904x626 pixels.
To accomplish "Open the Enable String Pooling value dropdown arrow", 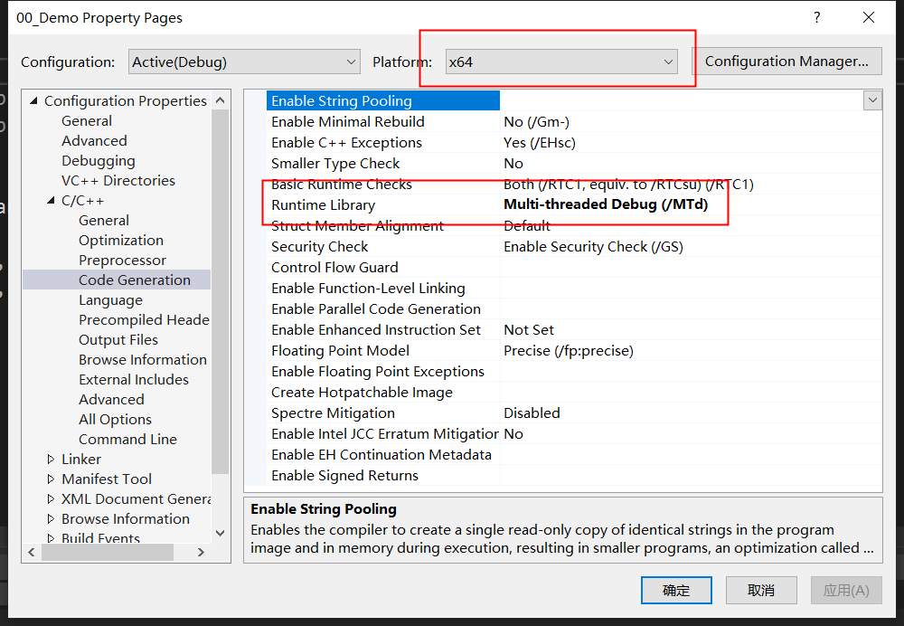I will tap(872, 100).
